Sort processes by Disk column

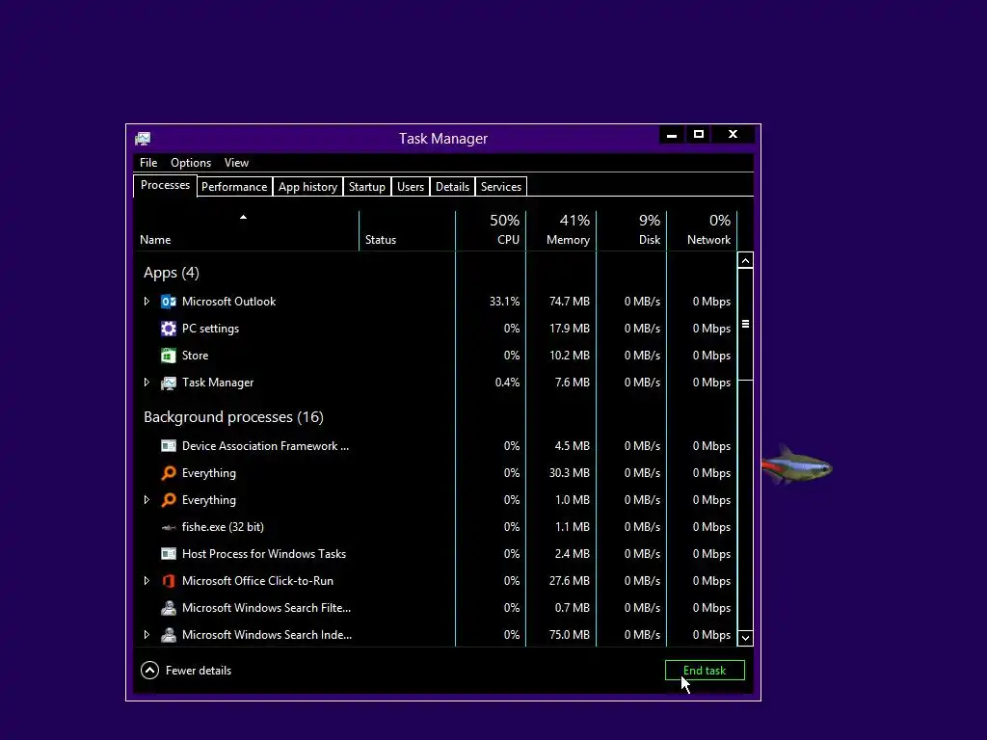tap(631, 230)
